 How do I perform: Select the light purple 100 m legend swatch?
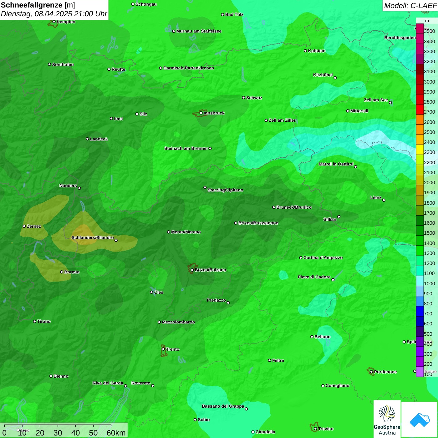click(x=420, y=372)
